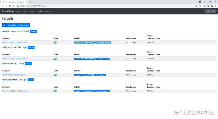Collapse mysqld_exporter with show less
Screen dimensions: 218x119
(34, 31)
